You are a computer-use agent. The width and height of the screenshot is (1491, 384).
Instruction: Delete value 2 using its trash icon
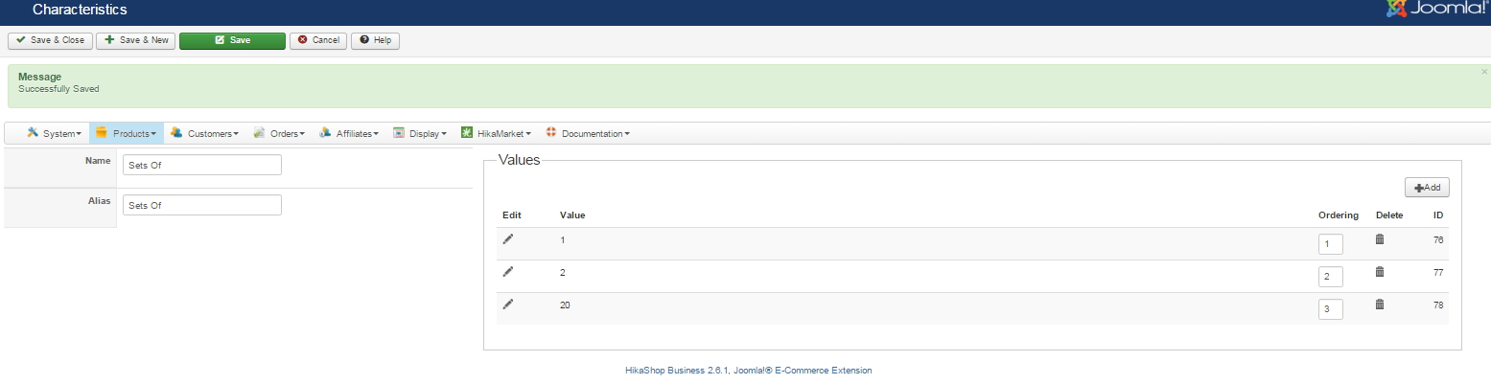1380,272
